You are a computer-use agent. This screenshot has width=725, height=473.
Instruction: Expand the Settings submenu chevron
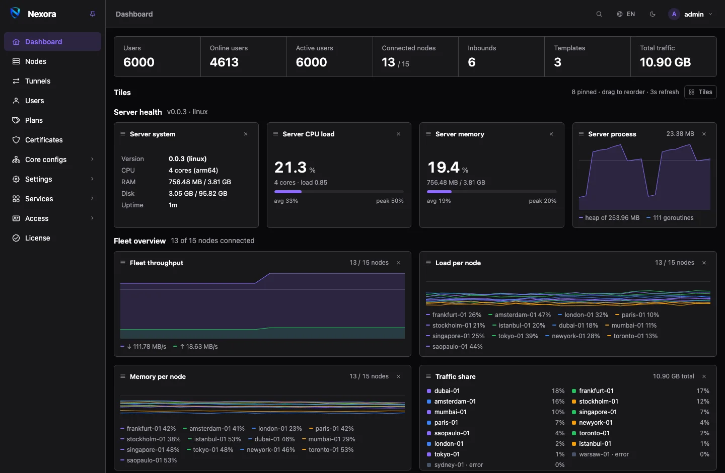point(92,179)
